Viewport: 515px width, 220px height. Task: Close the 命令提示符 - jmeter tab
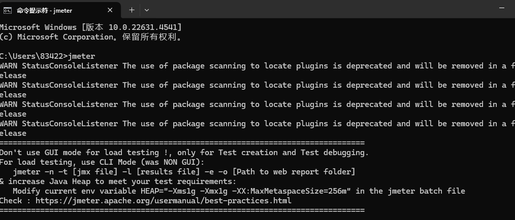(x=110, y=10)
